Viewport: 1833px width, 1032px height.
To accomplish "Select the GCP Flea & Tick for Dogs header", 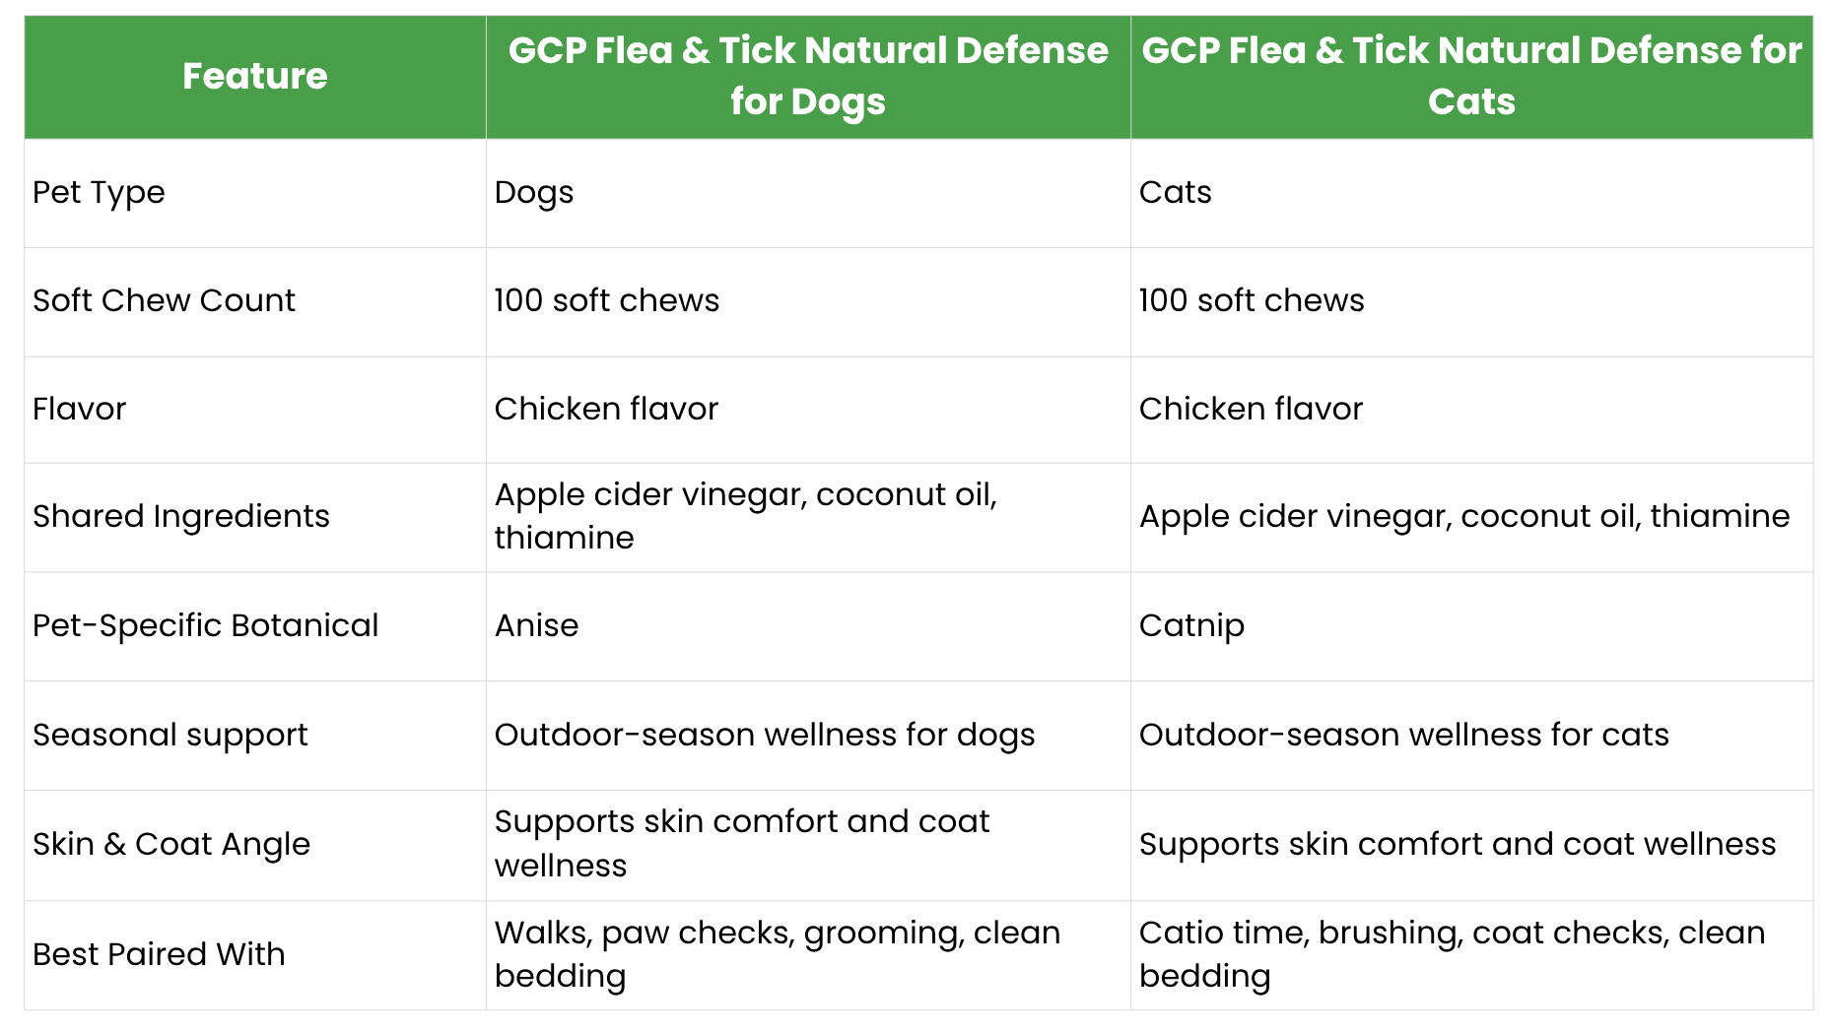I will 808,77.
